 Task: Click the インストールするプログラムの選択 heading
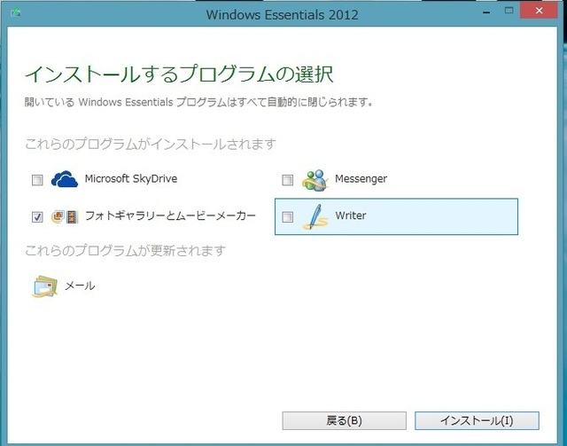(179, 74)
